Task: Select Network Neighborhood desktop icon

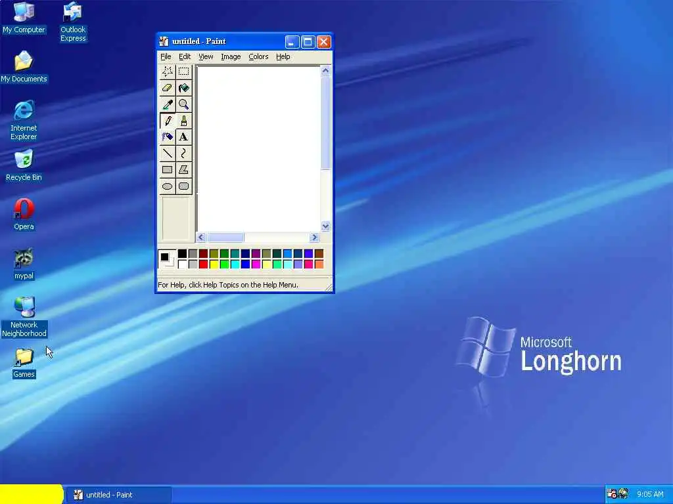Action: coord(24,317)
